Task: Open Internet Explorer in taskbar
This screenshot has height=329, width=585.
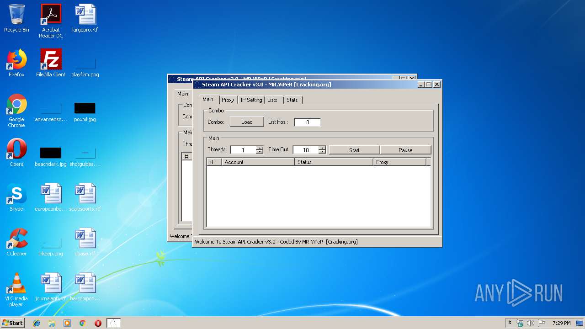Action: pyautogui.click(x=37, y=323)
